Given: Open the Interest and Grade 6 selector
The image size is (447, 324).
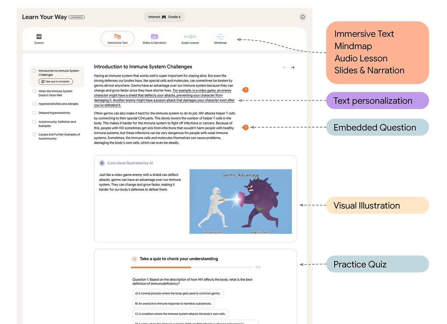Looking at the screenshot, I should pyautogui.click(x=164, y=17).
